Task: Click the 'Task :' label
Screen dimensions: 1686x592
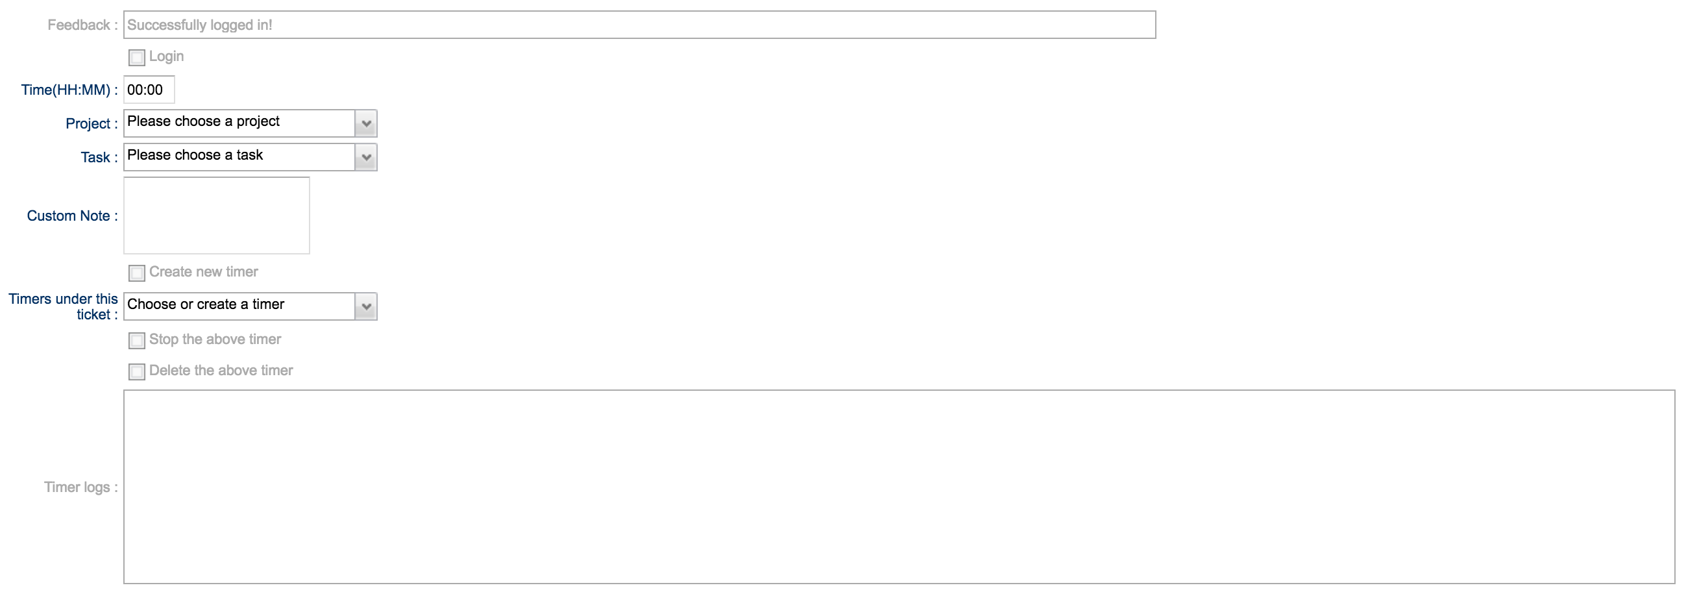Action: [99, 158]
